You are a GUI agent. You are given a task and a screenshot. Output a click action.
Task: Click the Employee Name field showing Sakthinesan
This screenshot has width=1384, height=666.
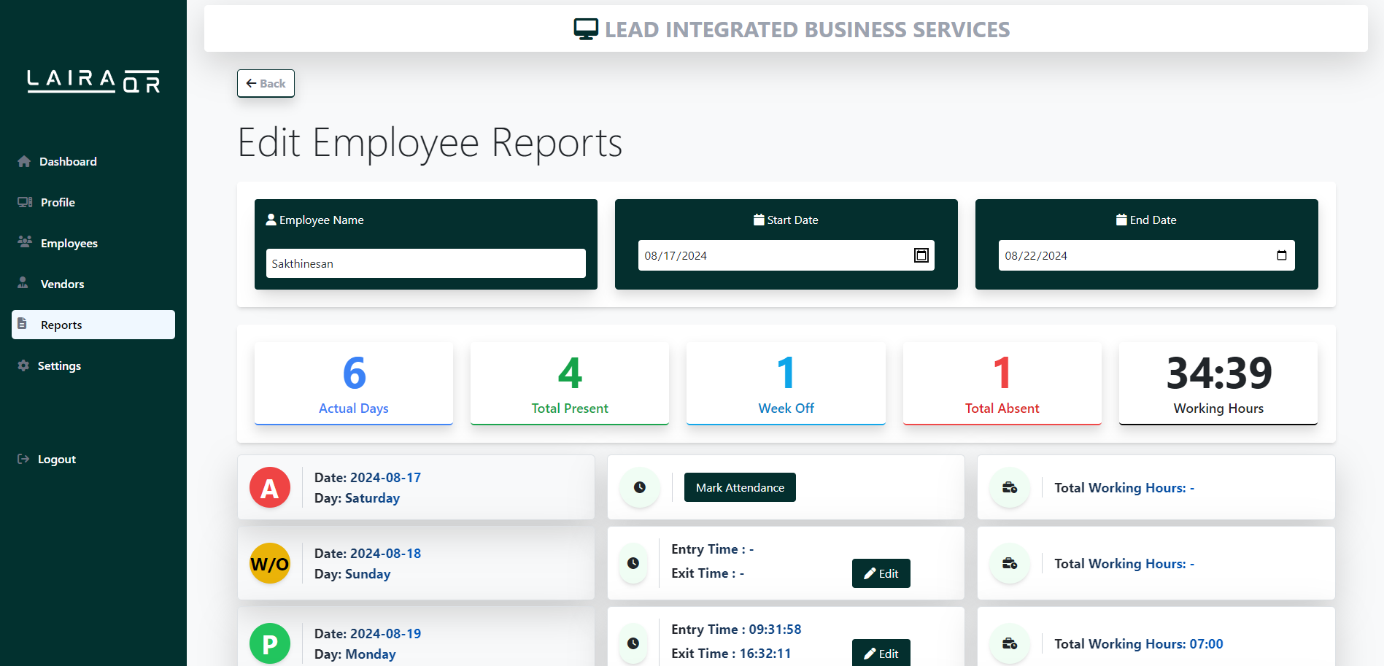click(425, 263)
